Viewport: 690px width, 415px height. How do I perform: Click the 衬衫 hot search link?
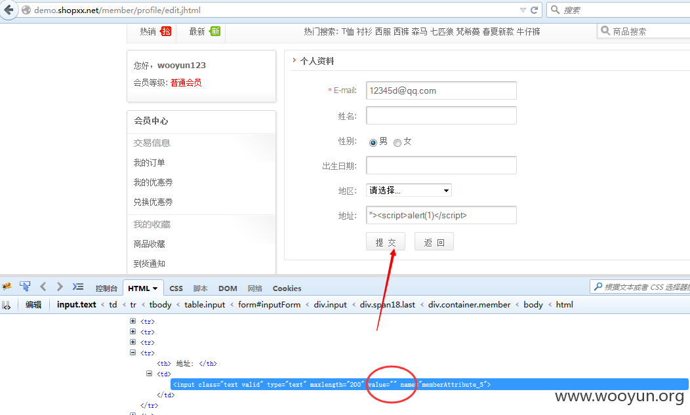365,31
